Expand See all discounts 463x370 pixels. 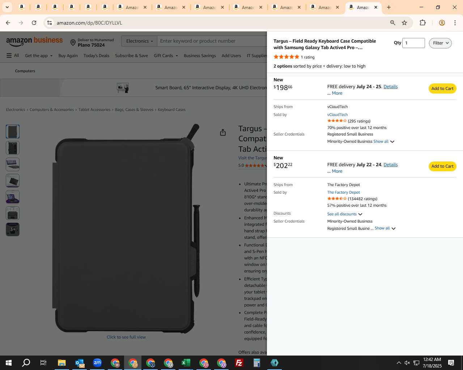coord(345,214)
